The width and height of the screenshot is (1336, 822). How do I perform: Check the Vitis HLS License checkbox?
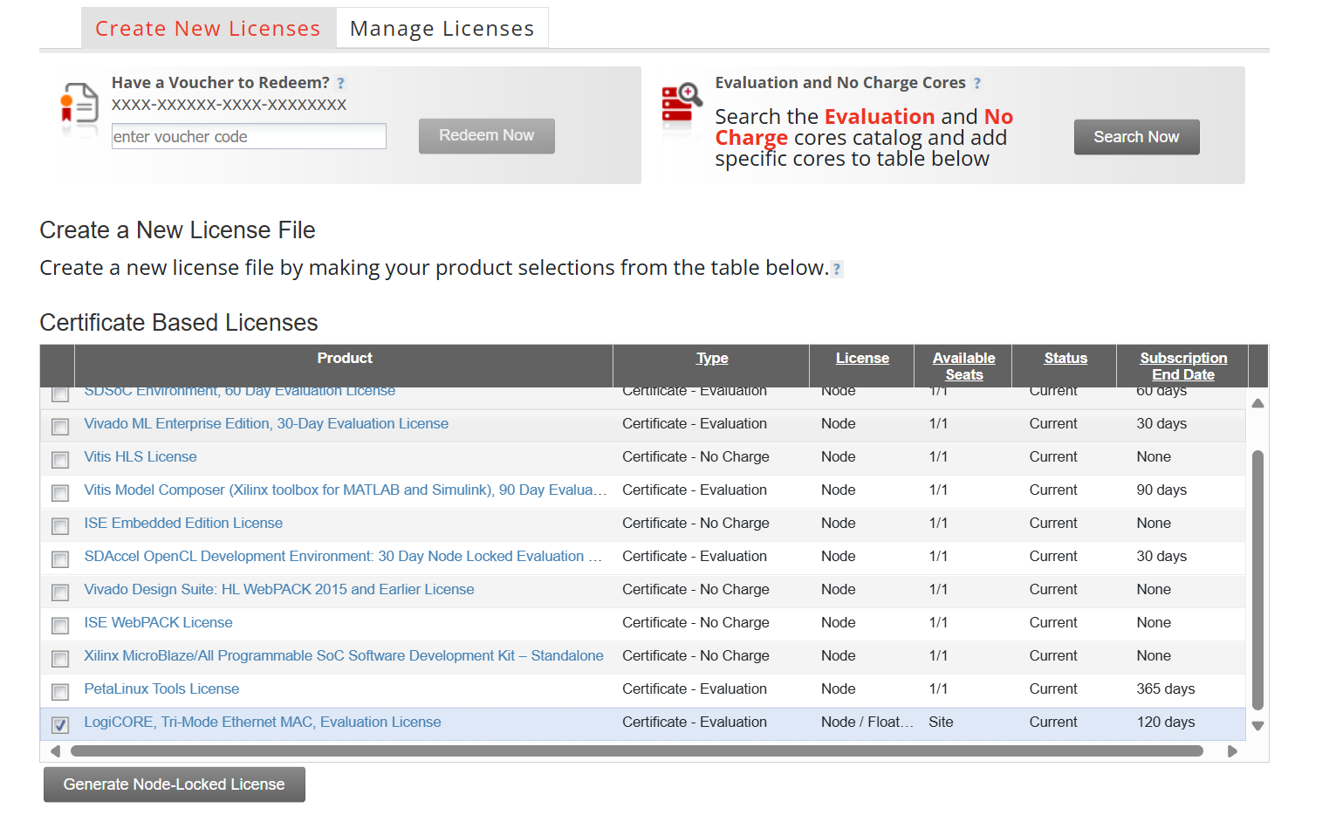pyautogui.click(x=59, y=459)
